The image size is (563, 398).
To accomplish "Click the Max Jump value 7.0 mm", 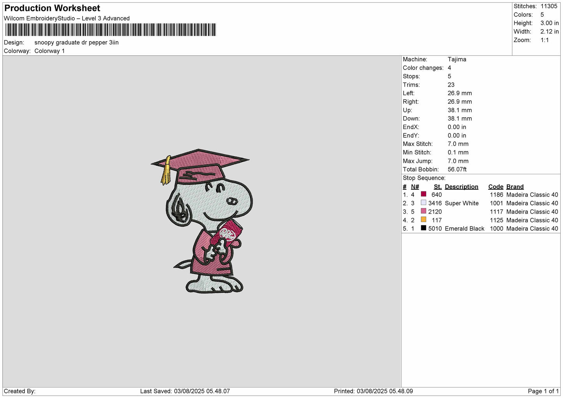I will (x=458, y=161).
